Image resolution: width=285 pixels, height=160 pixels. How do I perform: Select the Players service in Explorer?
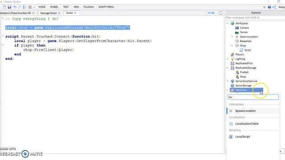coord(240,54)
